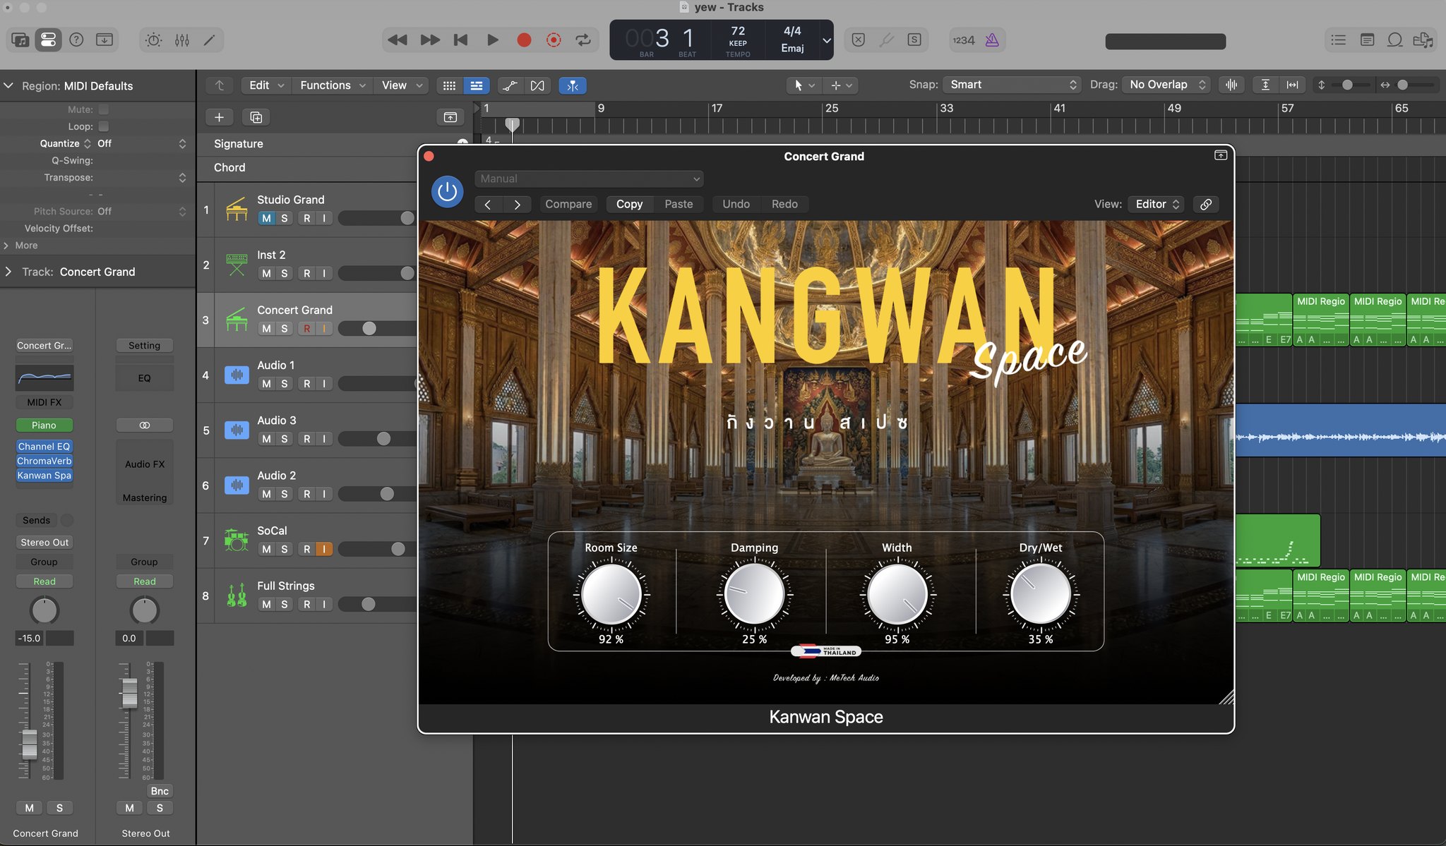
Task: Open Editors pencil icon
Action: click(209, 40)
